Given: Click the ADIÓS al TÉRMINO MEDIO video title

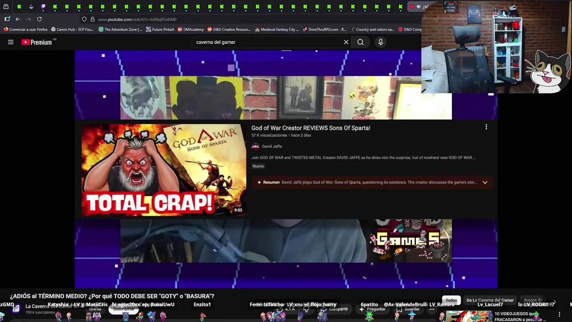Looking at the screenshot, I should click(x=112, y=296).
